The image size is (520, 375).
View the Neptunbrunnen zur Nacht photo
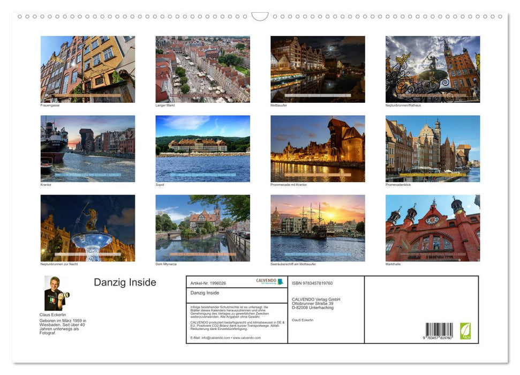(87, 227)
